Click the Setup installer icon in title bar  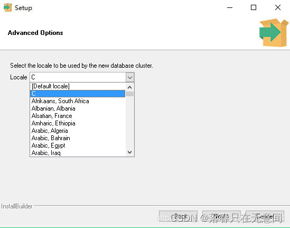[x=7, y=7]
